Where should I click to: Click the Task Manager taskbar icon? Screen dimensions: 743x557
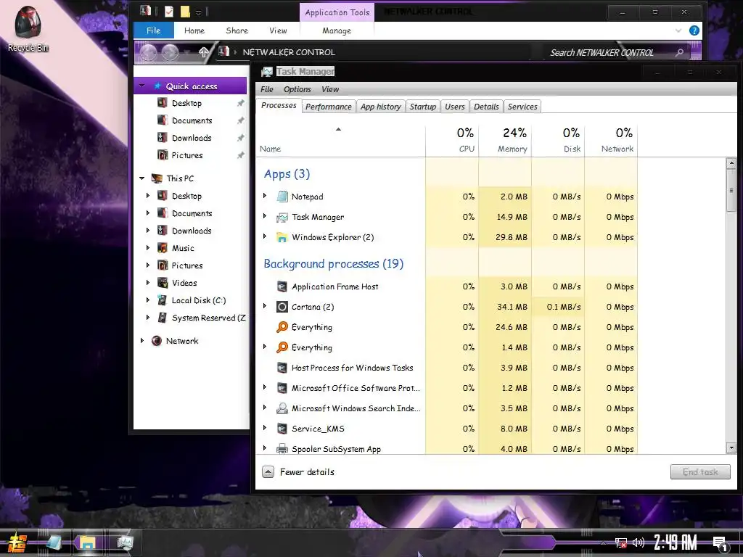coord(125,542)
